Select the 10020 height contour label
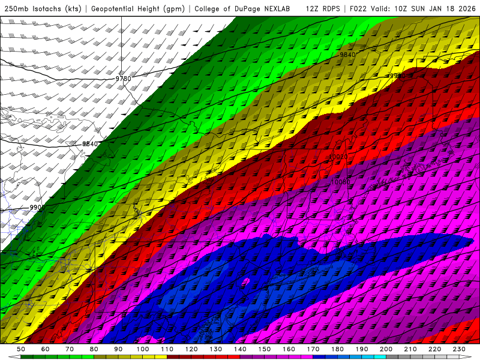 click(338, 157)
